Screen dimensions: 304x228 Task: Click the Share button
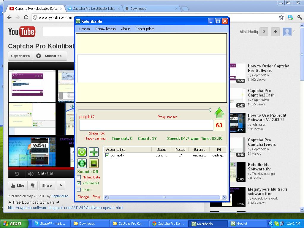47,186
